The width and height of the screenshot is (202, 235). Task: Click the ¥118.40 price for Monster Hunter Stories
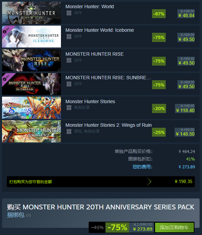click(x=185, y=110)
